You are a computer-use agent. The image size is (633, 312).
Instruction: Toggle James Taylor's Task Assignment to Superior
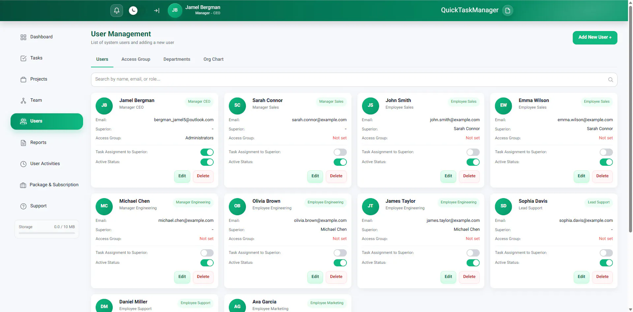473,253
